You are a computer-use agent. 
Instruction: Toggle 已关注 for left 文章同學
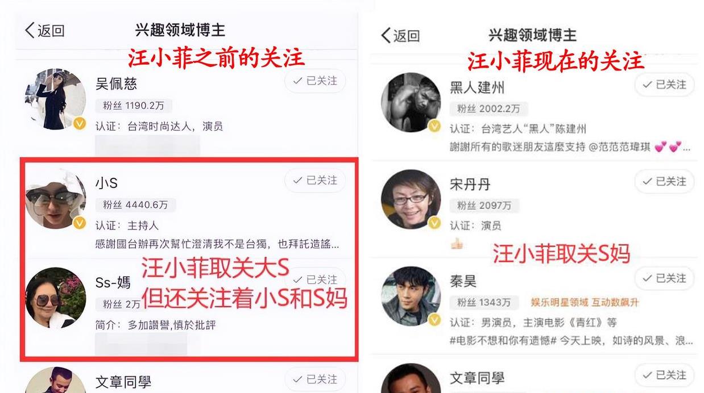(315, 379)
